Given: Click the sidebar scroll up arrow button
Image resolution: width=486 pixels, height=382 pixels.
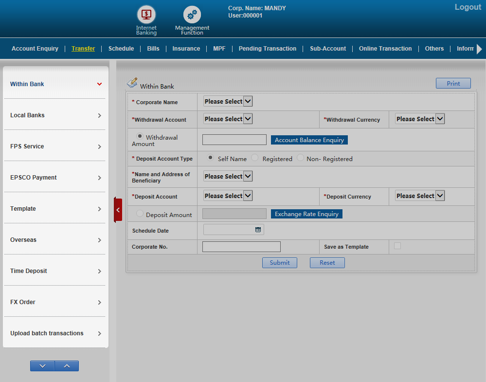Looking at the screenshot, I should pos(67,366).
